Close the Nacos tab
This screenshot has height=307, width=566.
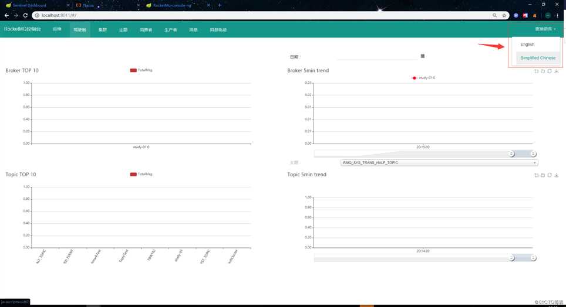click(x=138, y=5)
